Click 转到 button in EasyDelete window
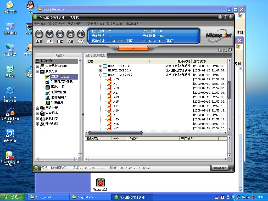 pyautogui.click(x=239, y=32)
